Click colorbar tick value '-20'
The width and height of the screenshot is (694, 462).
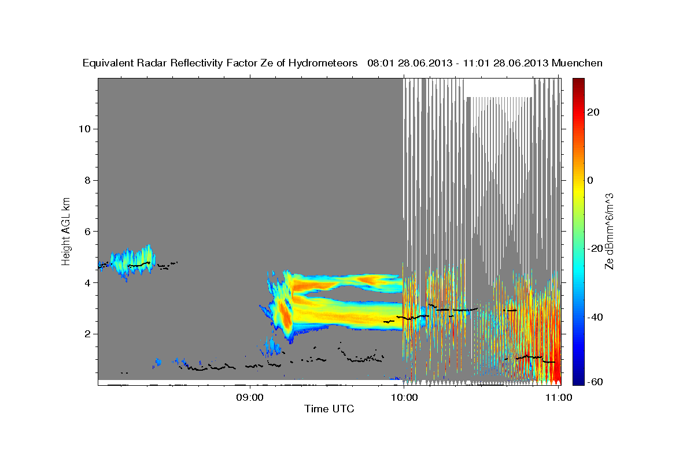click(x=594, y=248)
